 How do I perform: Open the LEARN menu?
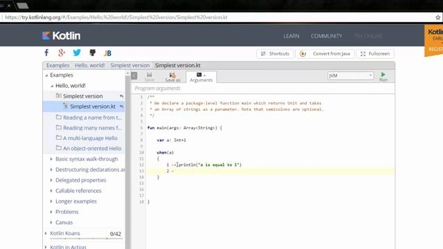[291, 36]
